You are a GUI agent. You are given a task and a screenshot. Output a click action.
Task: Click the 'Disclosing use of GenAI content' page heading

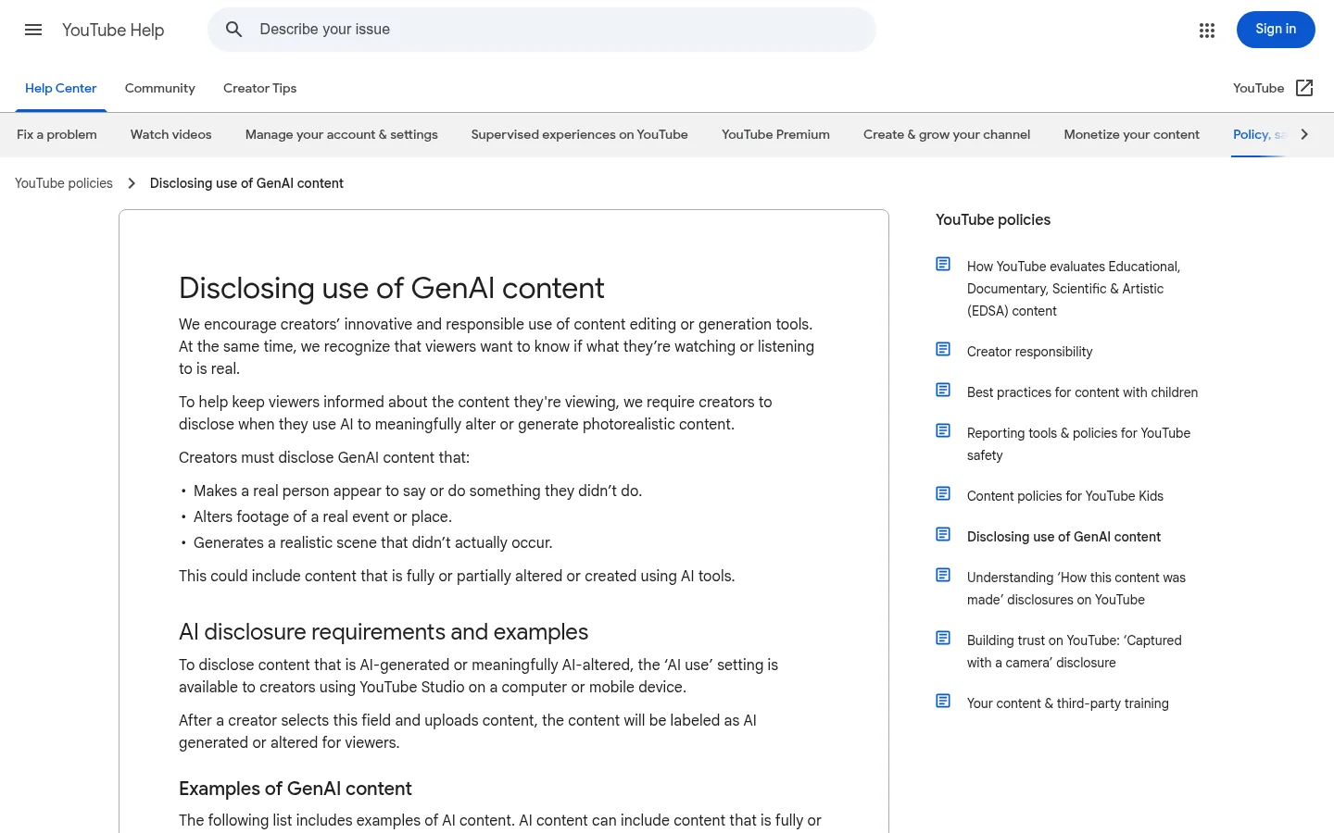click(392, 288)
